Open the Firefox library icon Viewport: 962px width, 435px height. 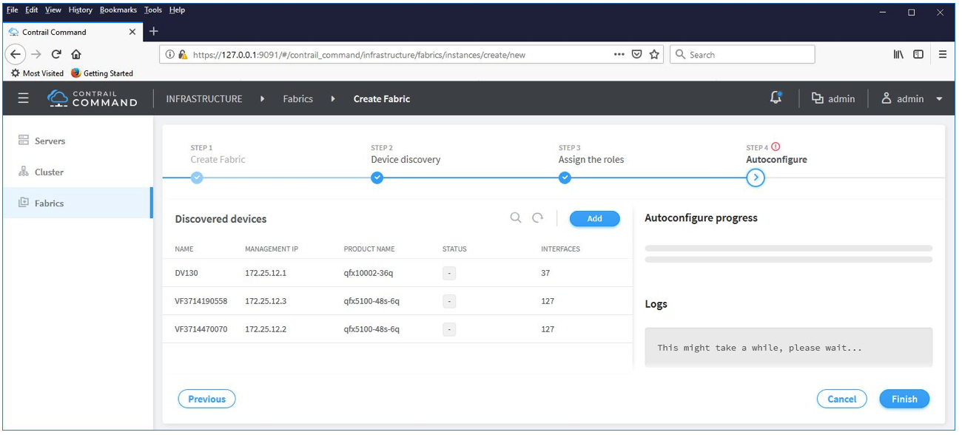[x=898, y=54]
